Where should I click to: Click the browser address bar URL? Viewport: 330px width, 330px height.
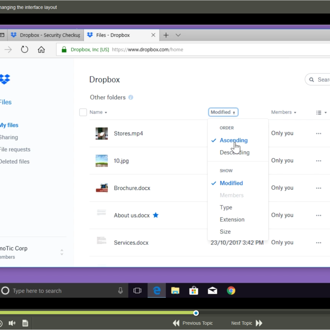[x=147, y=49]
